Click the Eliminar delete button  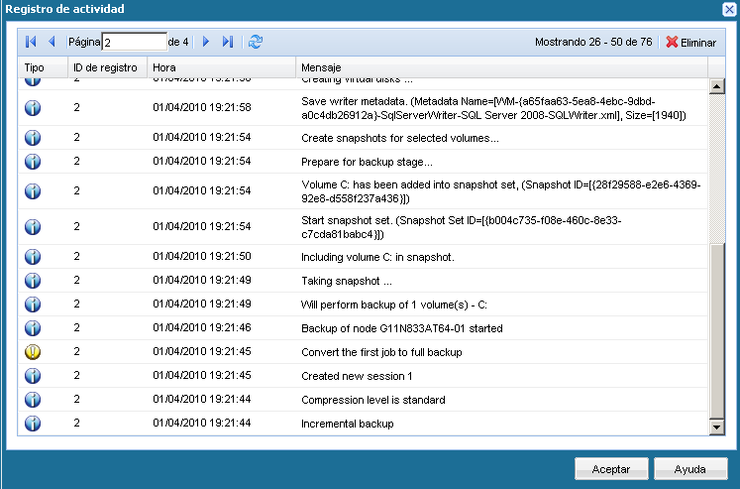tap(690, 43)
